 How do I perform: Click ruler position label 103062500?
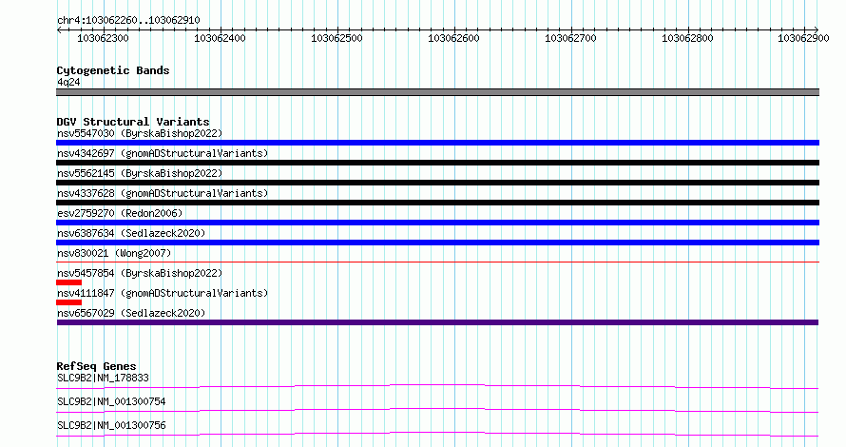click(x=336, y=38)
